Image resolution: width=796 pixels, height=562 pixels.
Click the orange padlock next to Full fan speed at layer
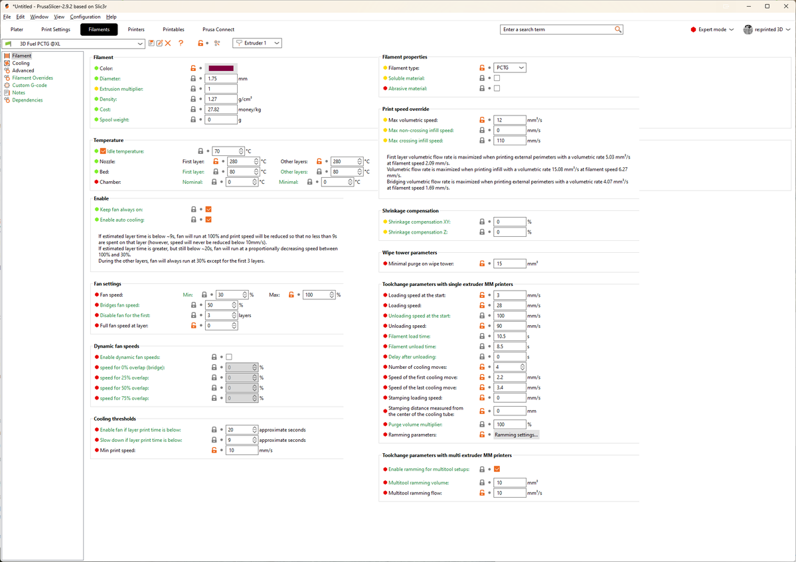pos(193,326)
